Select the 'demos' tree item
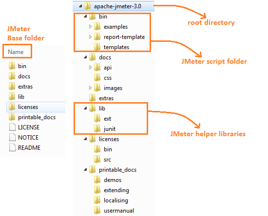The height and width of the screenshot is (216, 268). point(113,180)
